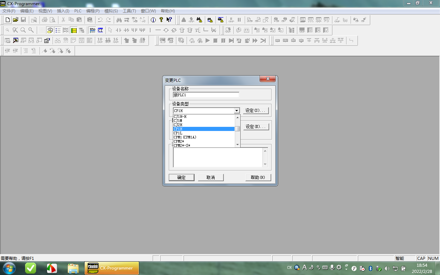
Task: Select CP1L from the device list
Action: click(x=178, y=133)
